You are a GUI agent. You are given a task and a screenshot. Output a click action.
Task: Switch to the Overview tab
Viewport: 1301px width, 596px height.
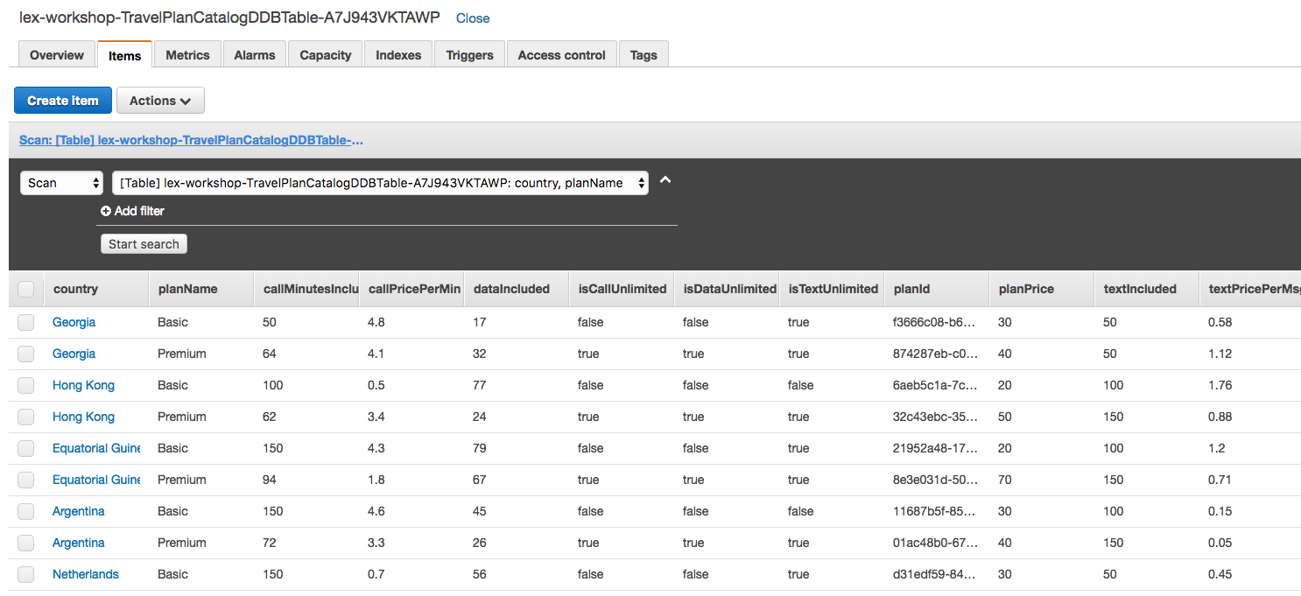tap(57, 54)
